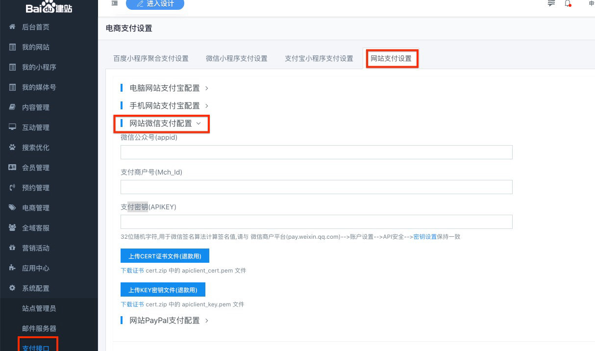The image size is (595, 351).
Task: Switch to 百度小程序聚合支付设置 tab
Action: [x=150, y=58]
